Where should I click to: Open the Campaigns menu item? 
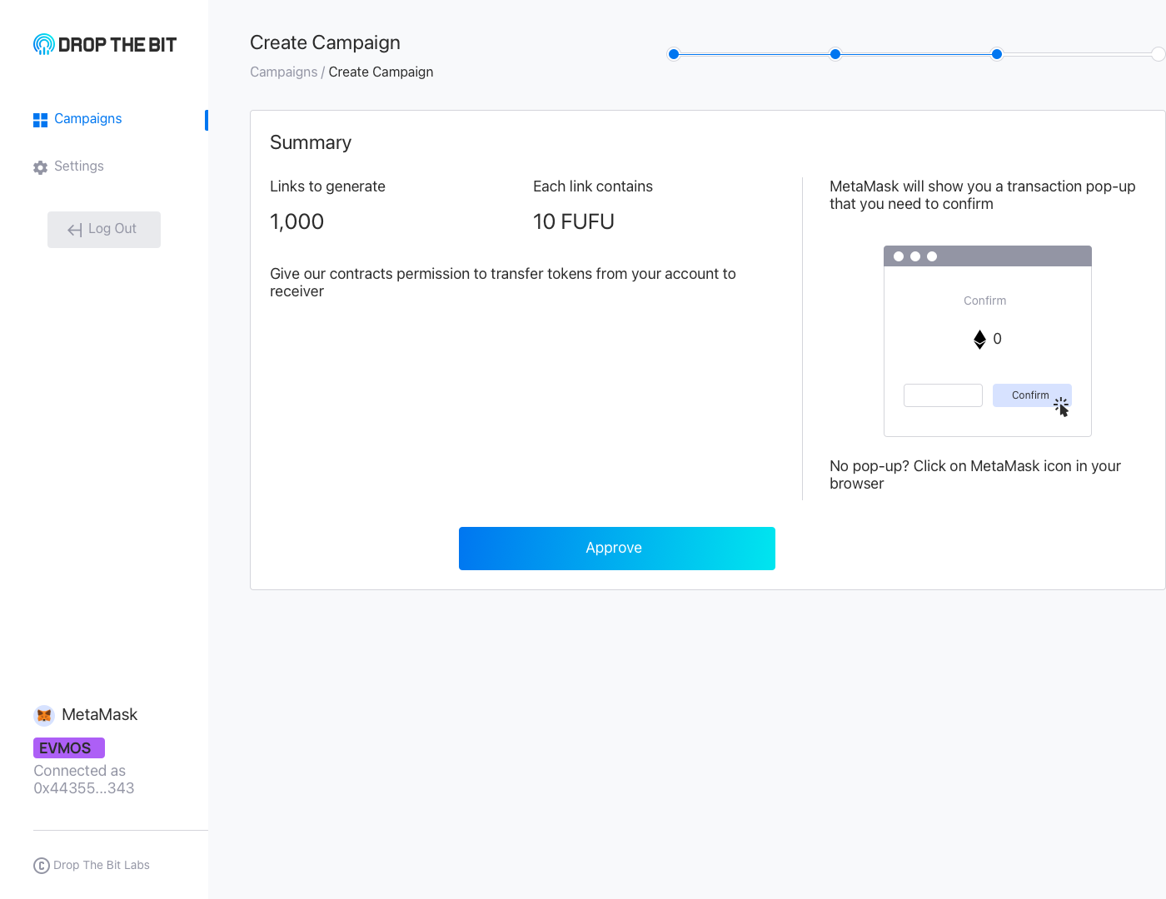[87, 119]
